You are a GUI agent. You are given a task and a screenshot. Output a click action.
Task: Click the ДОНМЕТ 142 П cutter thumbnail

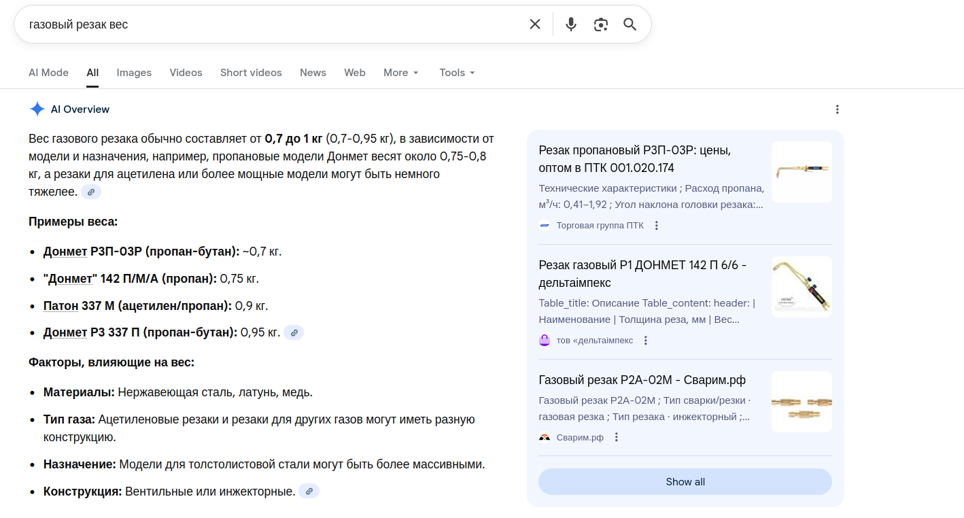(802, 287)
